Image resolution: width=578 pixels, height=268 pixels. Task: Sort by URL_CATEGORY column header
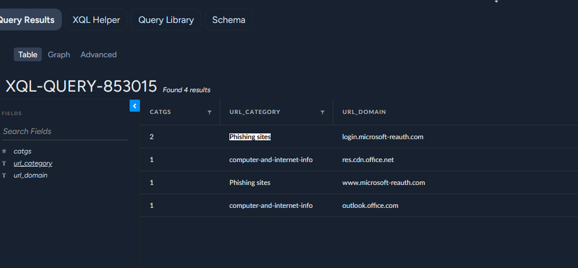[255, 112]
